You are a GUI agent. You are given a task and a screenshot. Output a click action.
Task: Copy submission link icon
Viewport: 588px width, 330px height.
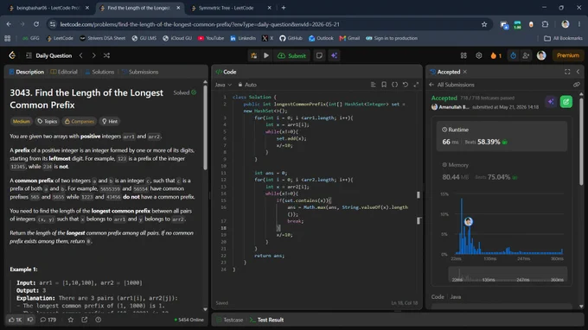[577, 85]
